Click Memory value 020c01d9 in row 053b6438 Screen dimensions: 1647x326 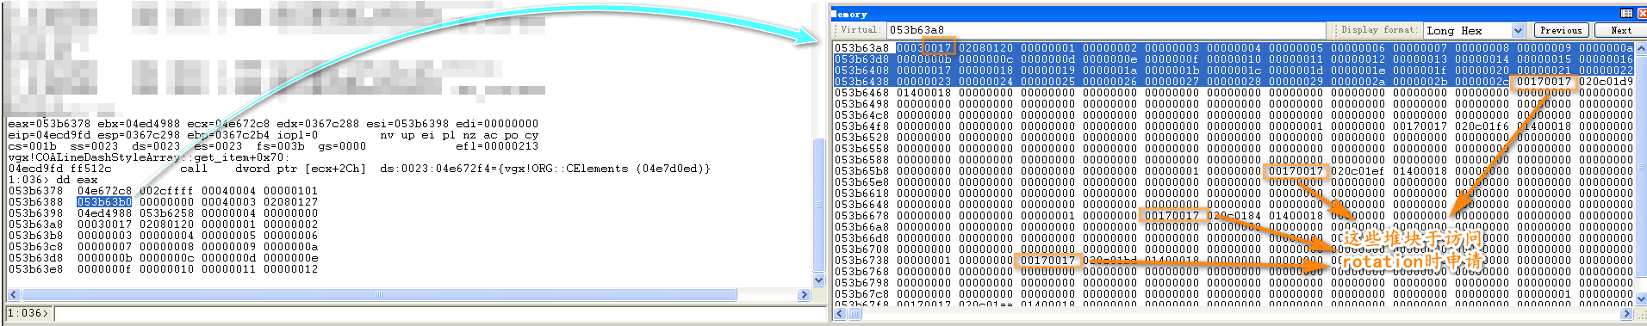click(1606, 82)
